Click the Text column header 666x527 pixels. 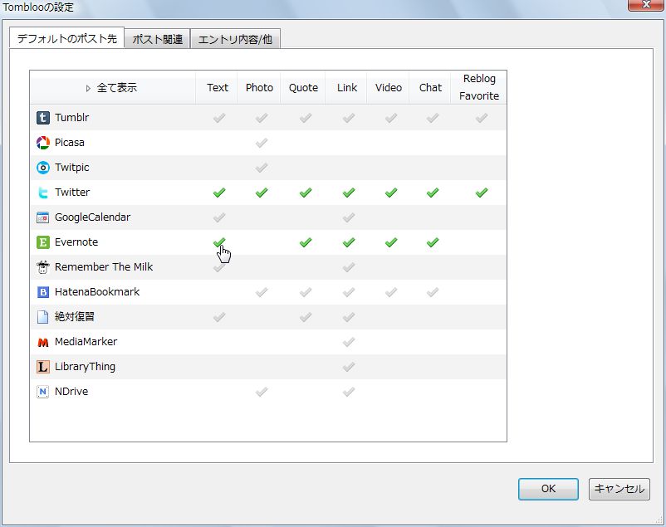218,87
